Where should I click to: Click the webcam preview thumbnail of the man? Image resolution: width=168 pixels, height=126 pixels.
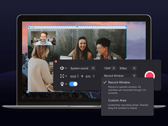[43, 38]
